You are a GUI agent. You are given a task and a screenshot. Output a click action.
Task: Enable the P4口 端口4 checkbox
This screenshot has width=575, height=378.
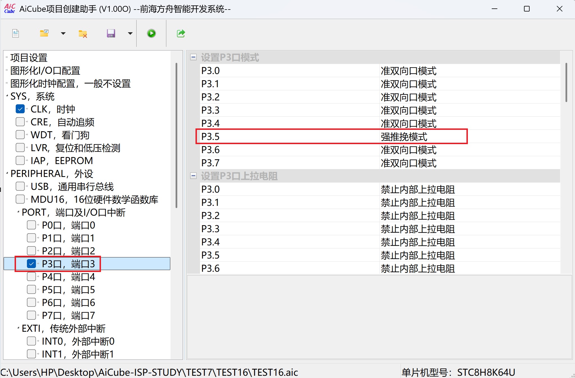tap(31, 276)
